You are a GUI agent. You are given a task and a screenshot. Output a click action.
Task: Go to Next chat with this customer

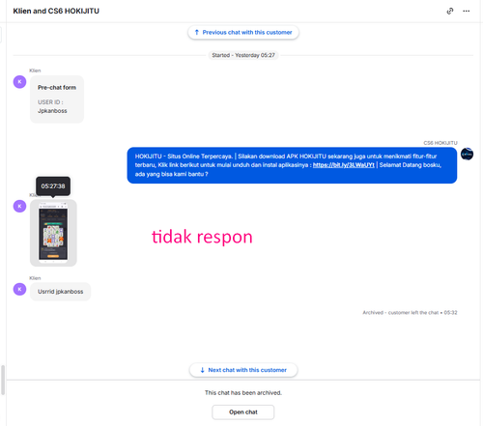point(243,370)
